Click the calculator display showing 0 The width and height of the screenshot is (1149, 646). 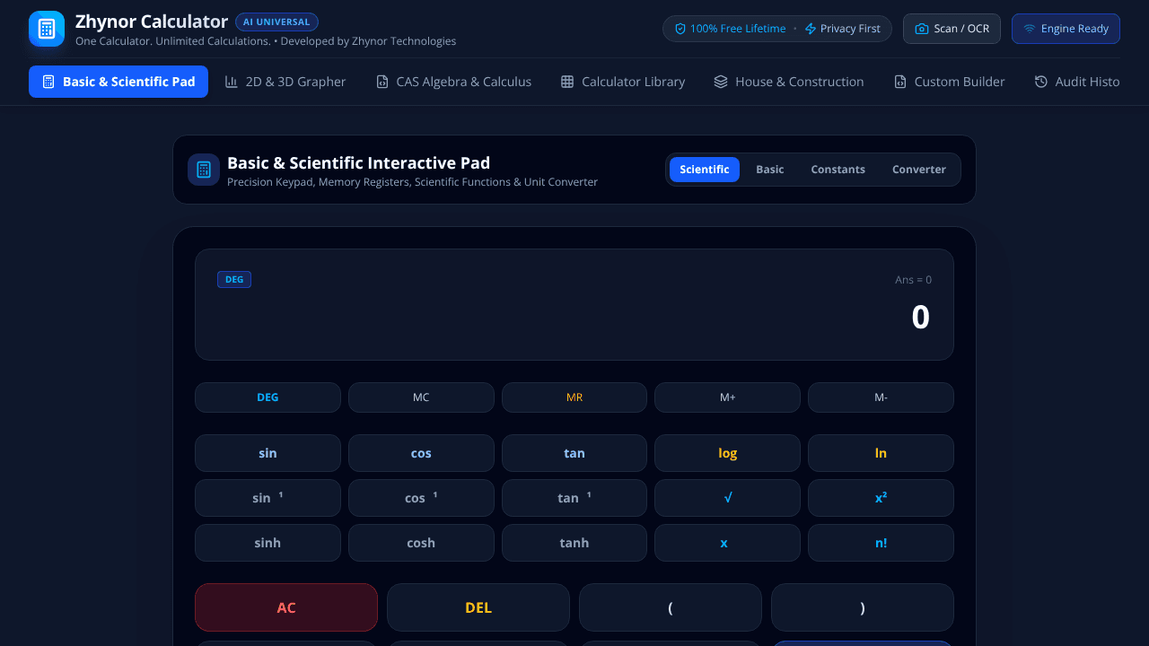pyautogui.click(x=574, y=304)
